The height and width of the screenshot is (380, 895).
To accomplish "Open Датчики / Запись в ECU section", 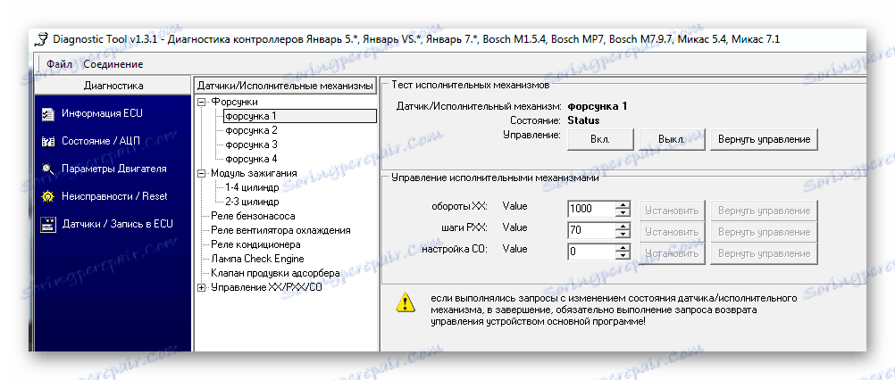I will pyautogui.click(x=117, y=223).
